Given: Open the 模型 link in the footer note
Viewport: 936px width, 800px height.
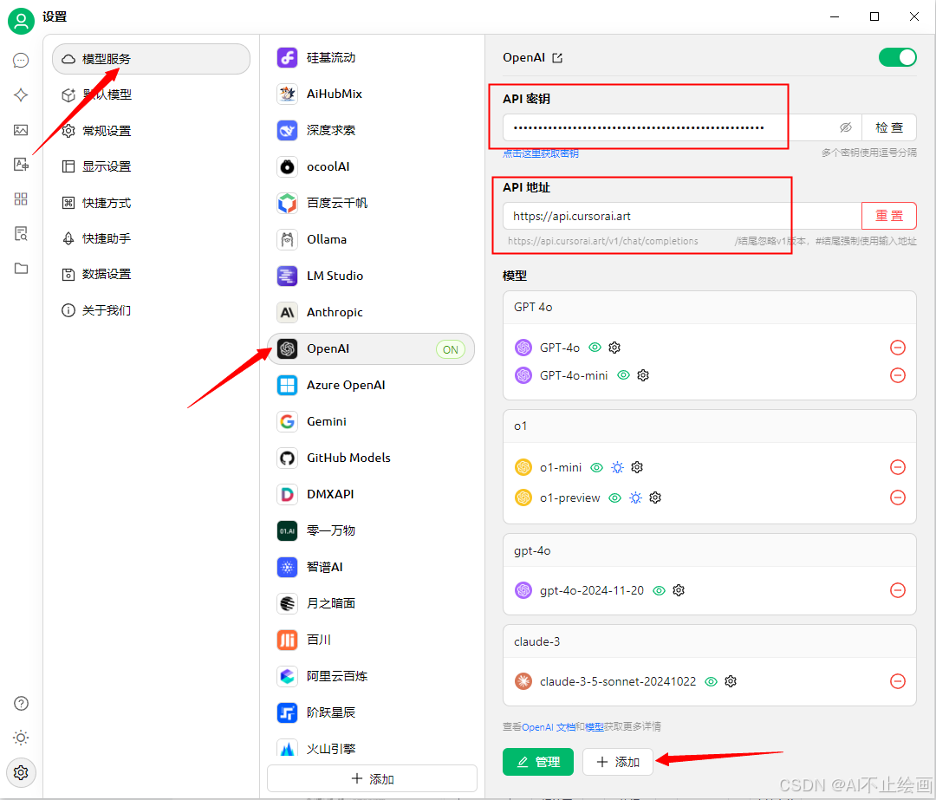Looking at the screenshot, I should point(595,726).
